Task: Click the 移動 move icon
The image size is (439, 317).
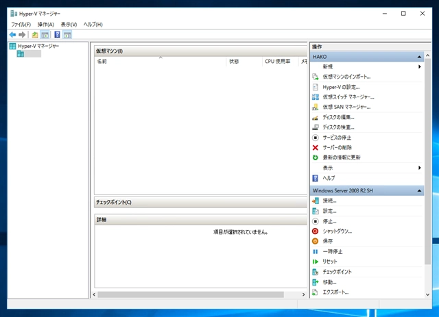Action: (316, 282)
